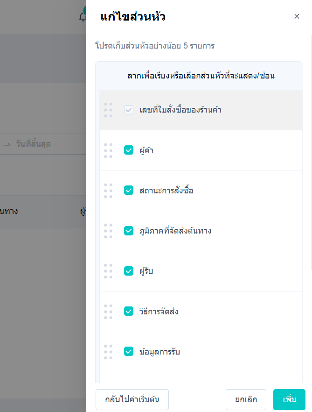Click the โปรดเก็บส่วนหัวอย่างน้อย 5 รายการ note
312x412 pixels.
pos(155,46)
